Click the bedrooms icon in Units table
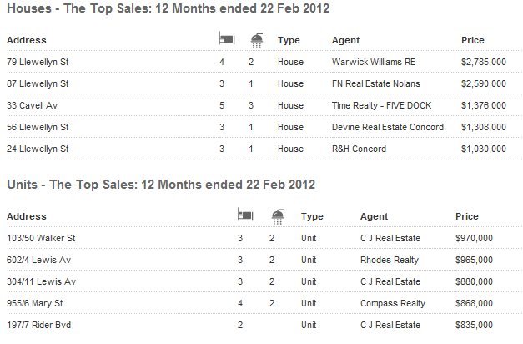This screenshot has height=344, width=523. pos(244,215)
